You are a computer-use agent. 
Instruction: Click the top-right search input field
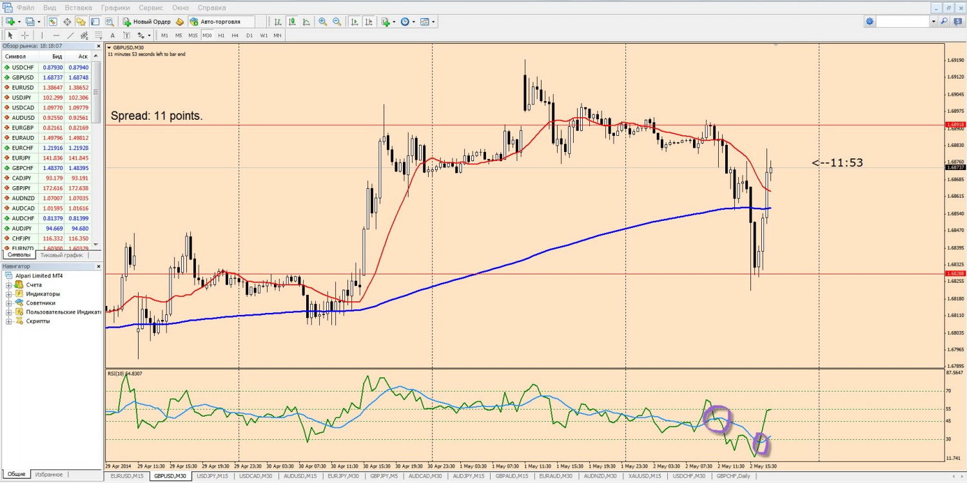[903, 21]
